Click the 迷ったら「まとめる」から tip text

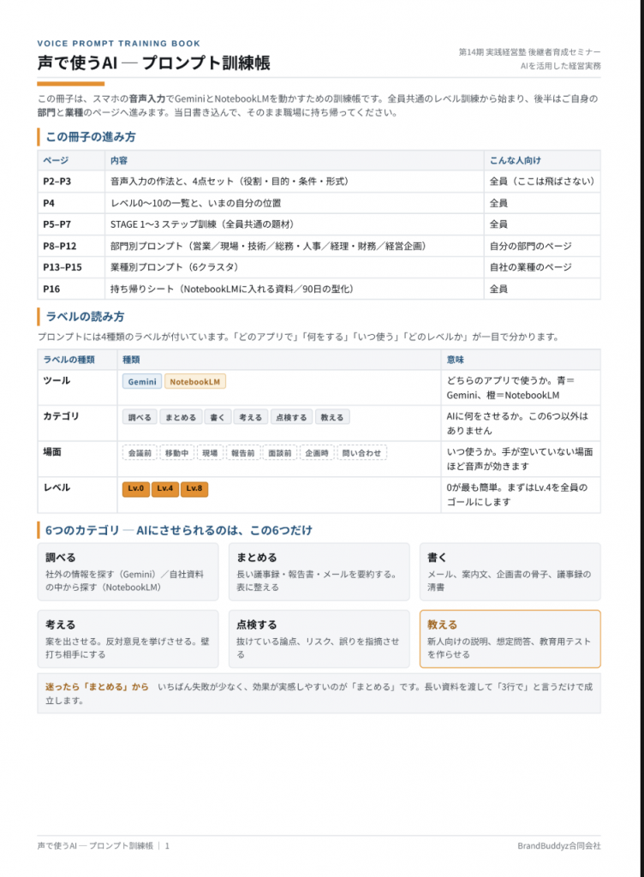pos(97,686)
